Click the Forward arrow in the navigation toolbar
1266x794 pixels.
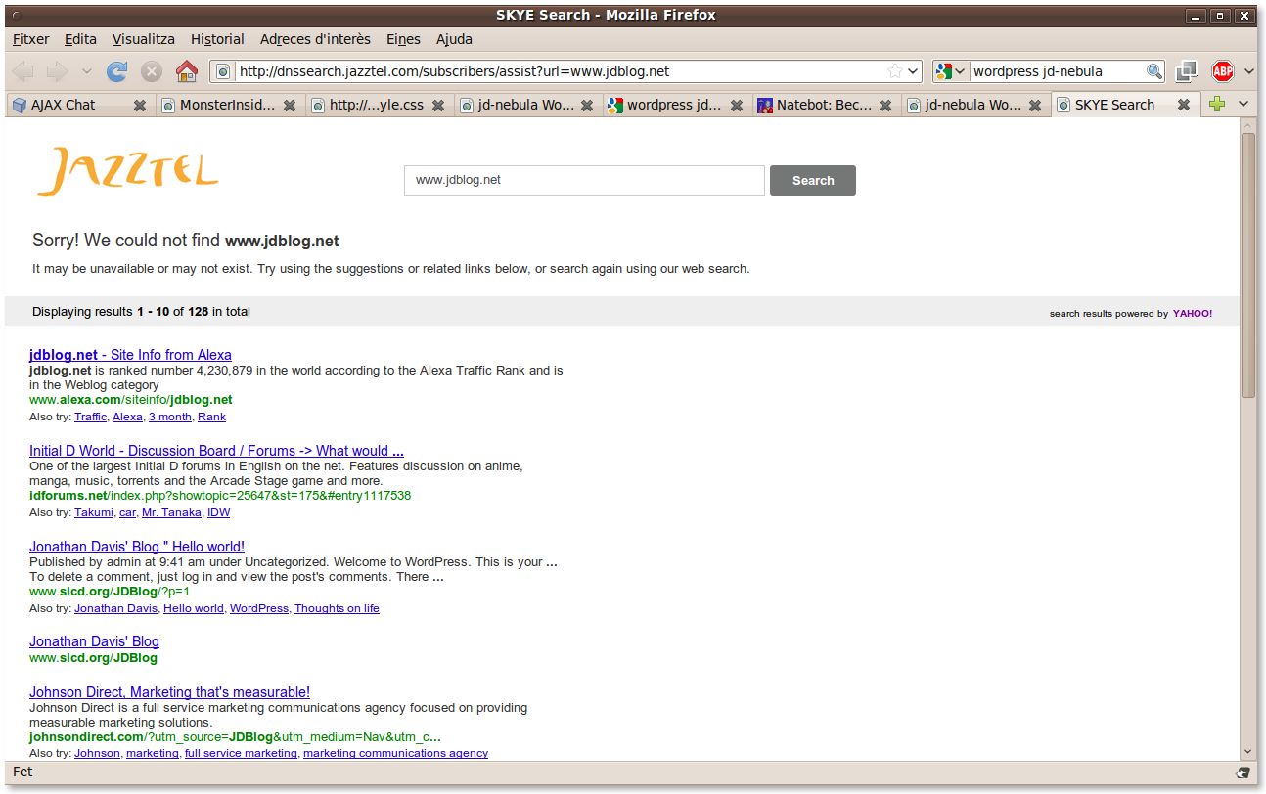tap(57, 71)
